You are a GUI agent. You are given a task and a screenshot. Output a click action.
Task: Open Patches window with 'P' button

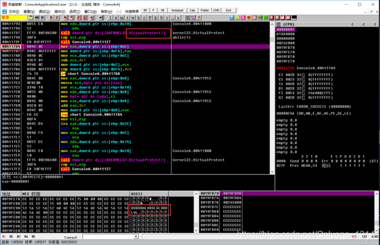(x=150, y=18)
